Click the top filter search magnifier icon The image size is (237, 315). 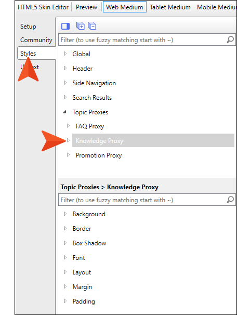(x=230, y=40)
